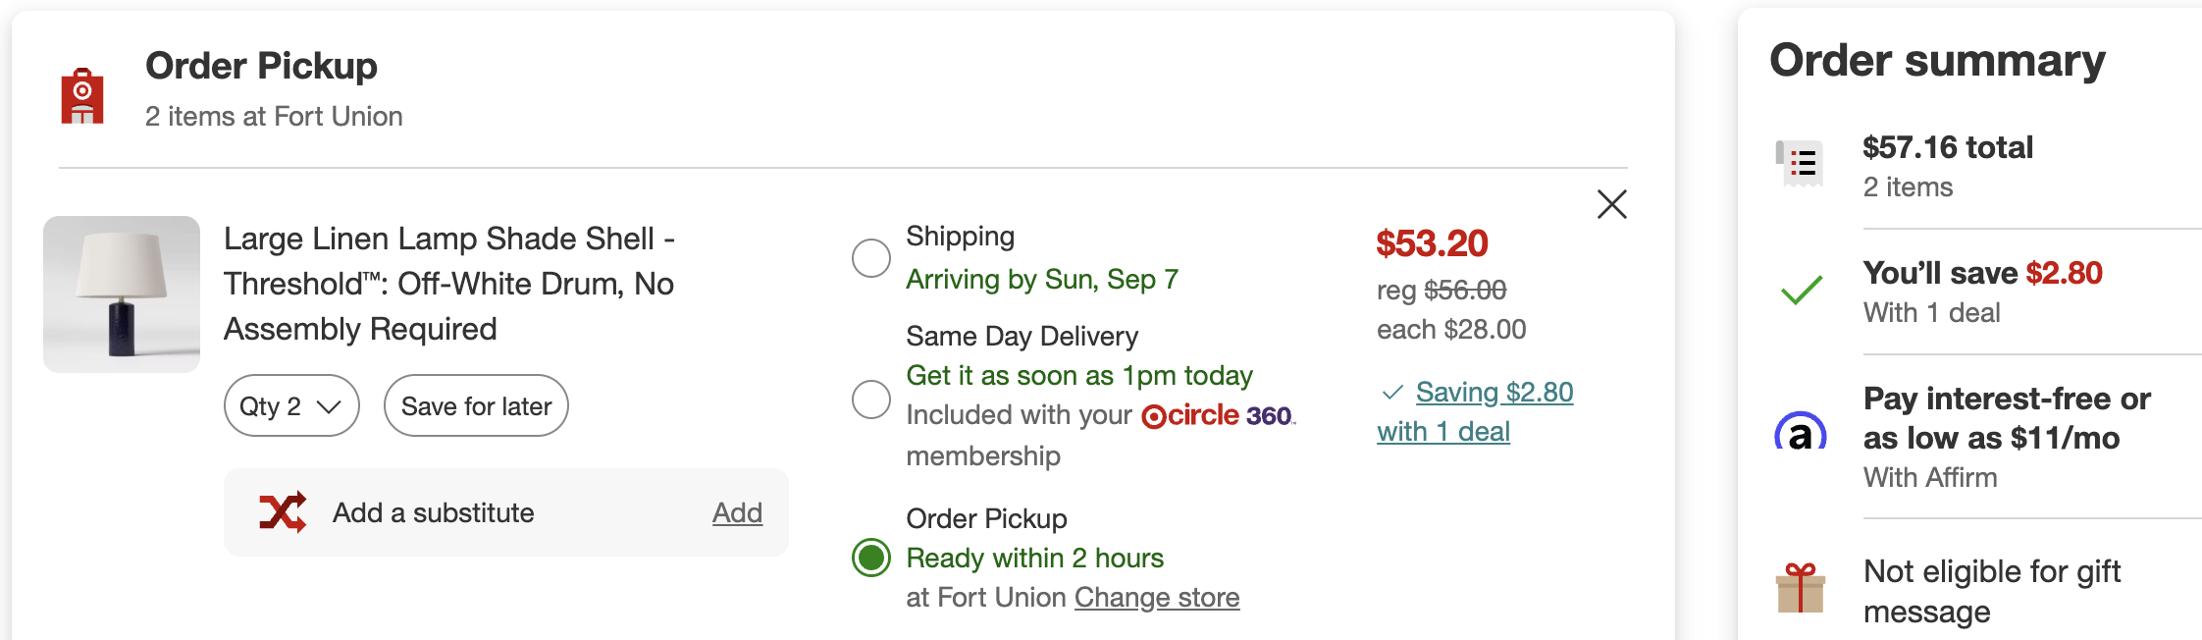Screen dimensions: 2202x640
Task: Open the Change store link
Action: pos(1157,597)
